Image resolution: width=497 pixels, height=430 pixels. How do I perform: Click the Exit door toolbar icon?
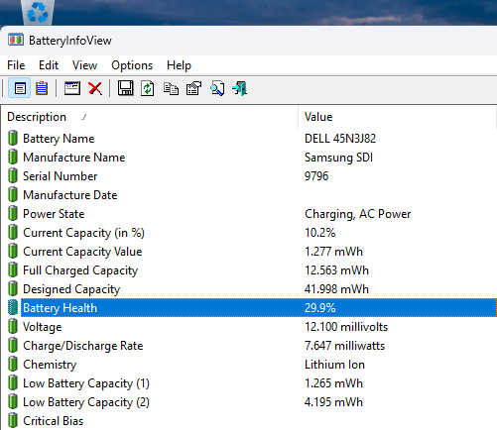coord(240,88)
